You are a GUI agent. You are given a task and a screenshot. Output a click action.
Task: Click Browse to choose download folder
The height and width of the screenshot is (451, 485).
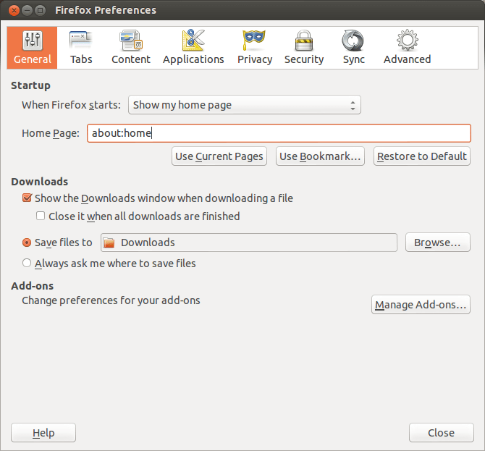click(438, 243)
